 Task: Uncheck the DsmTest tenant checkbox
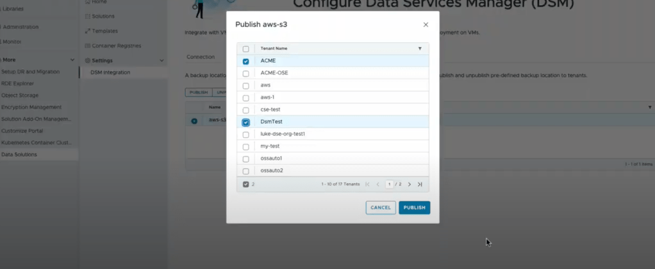(245, 122)
